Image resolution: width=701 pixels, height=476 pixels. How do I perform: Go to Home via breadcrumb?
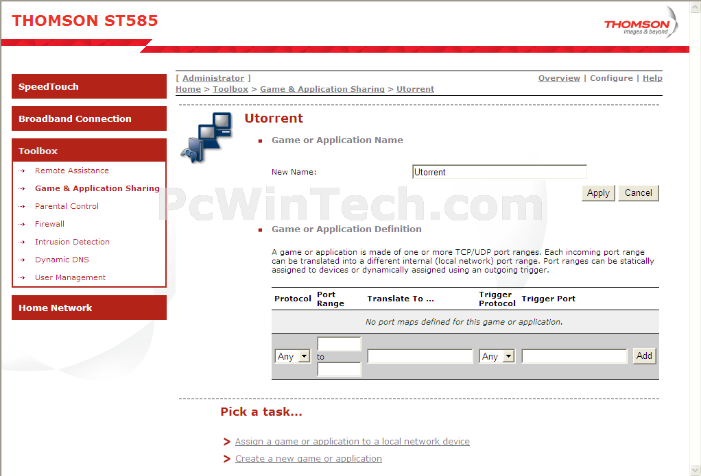coord(188,89)
